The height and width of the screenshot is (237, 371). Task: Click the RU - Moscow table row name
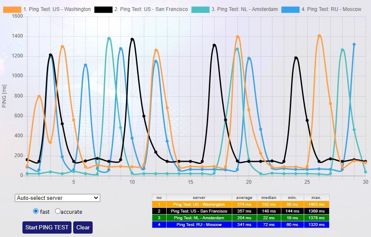point(199,224)
